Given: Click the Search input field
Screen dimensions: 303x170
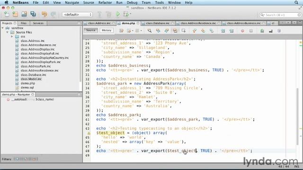Looking at the screenshot, I should (x=280, y=15).
